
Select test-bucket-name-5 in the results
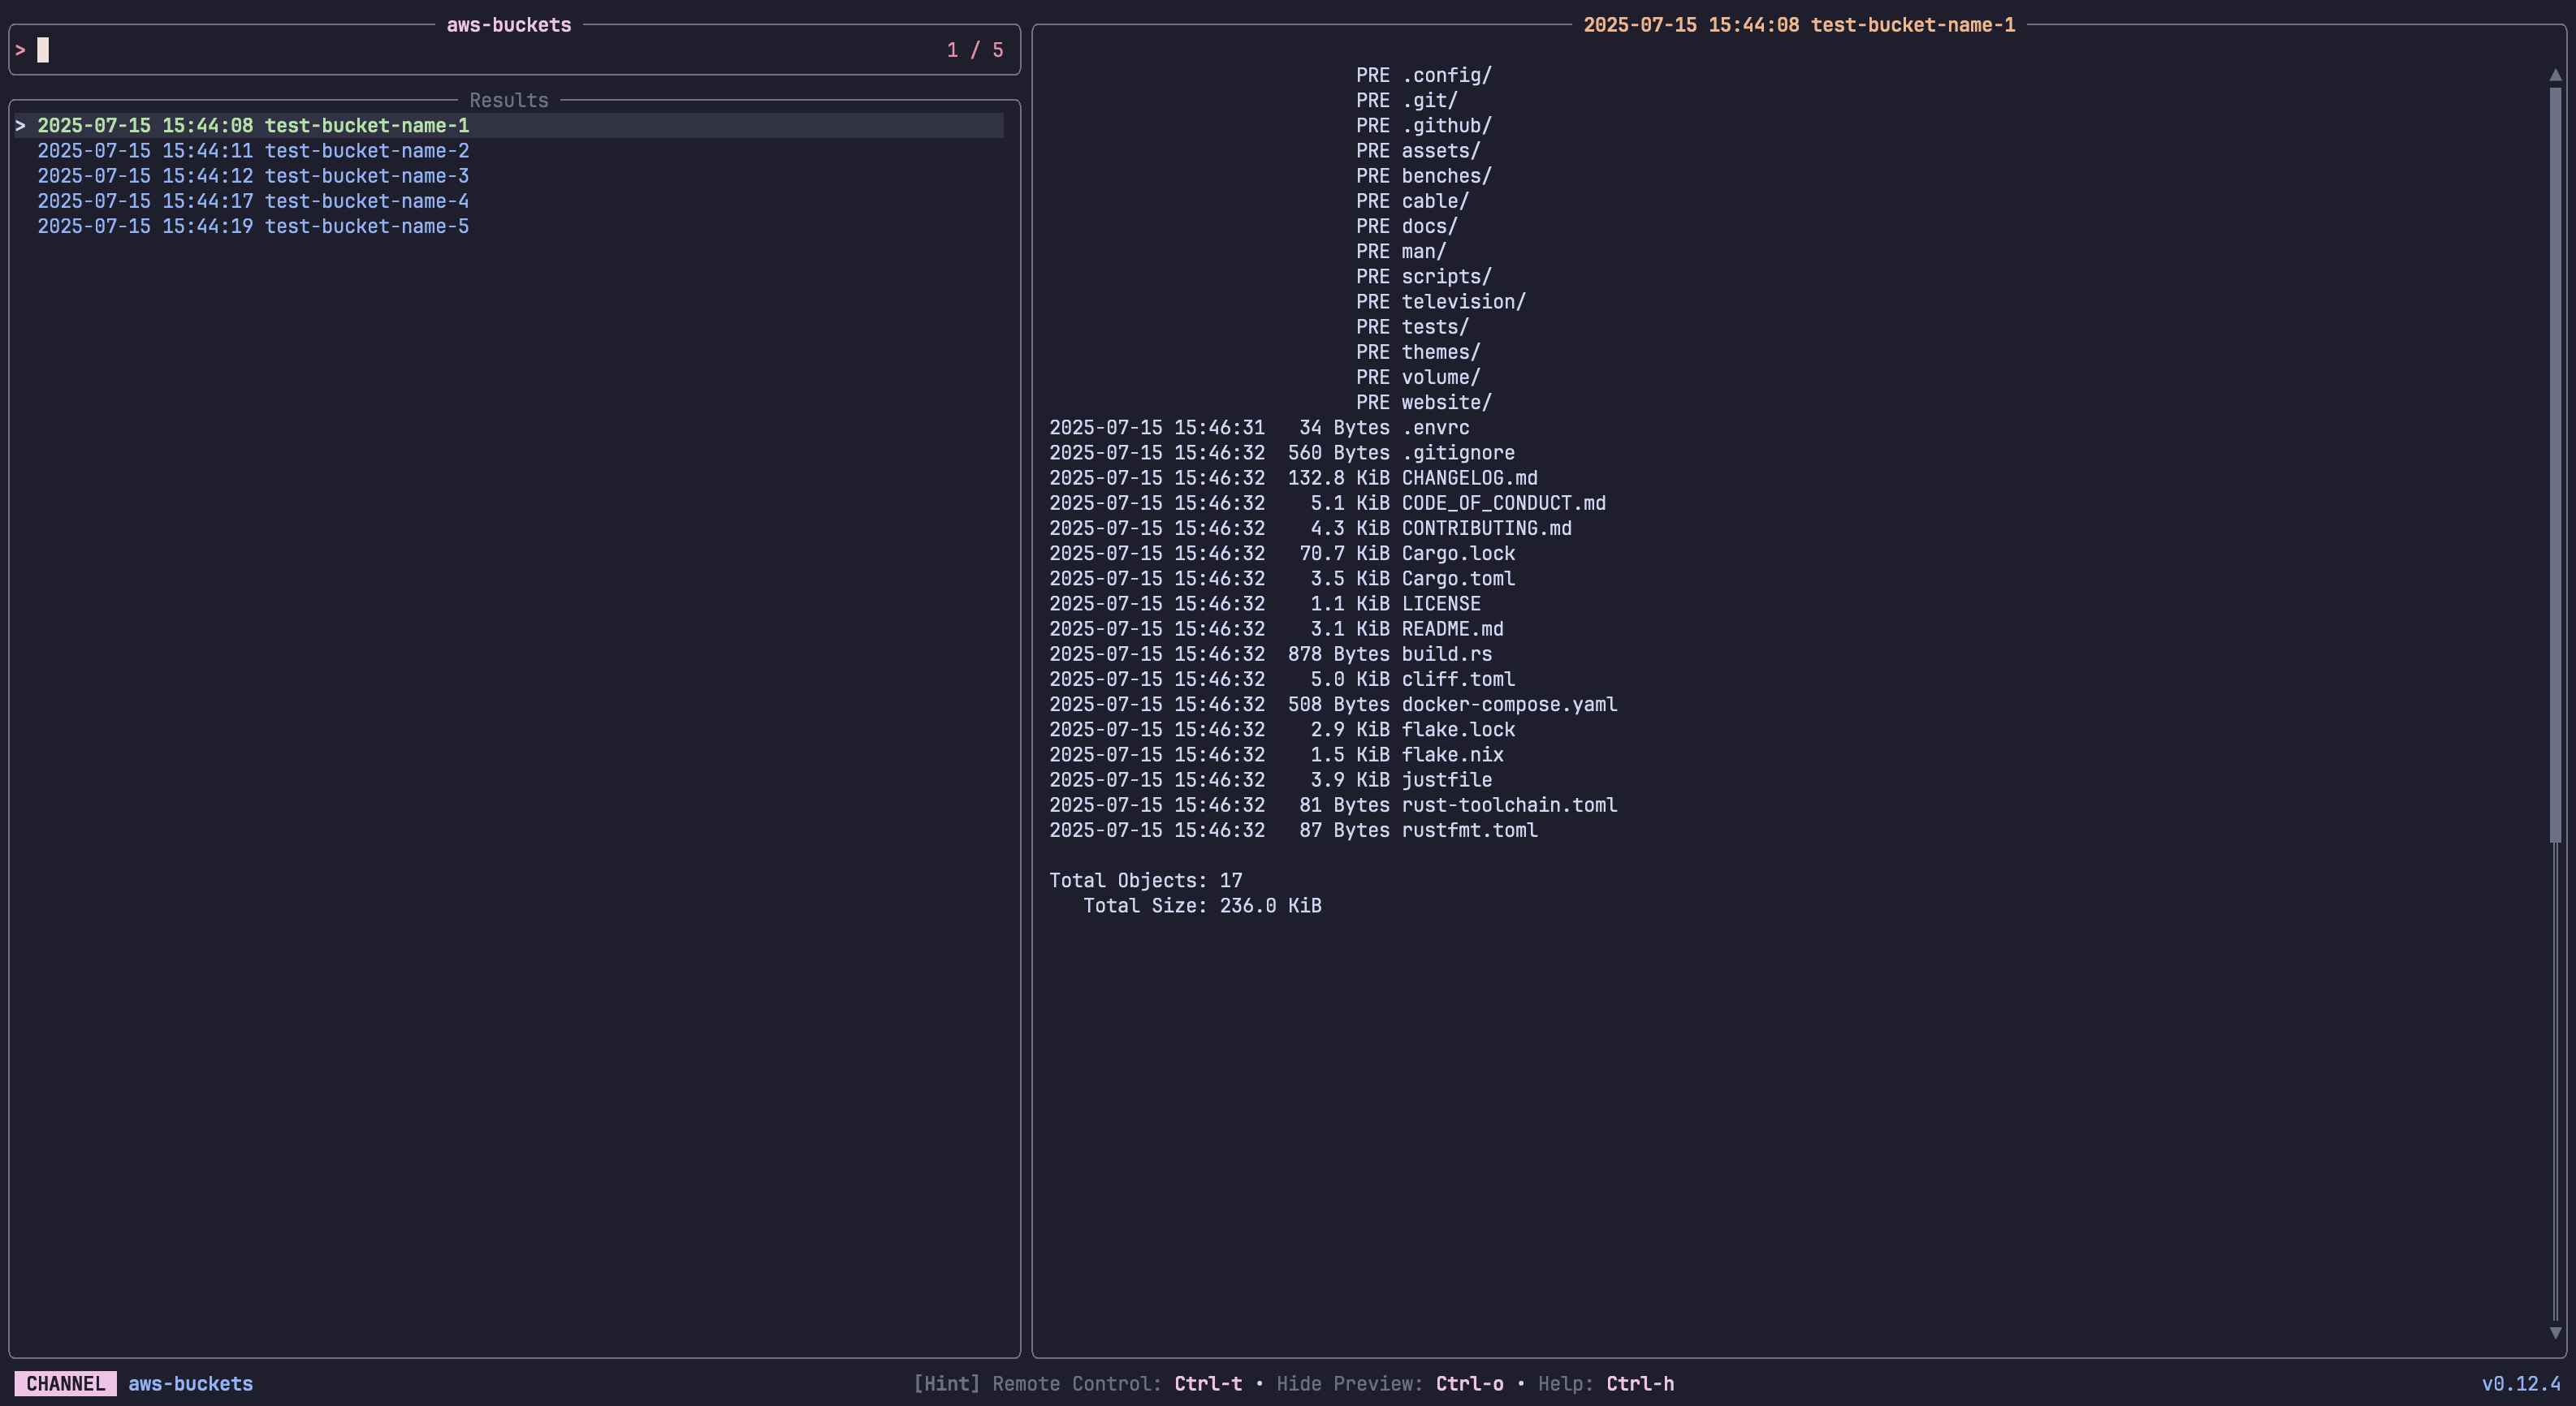(253, 226)
